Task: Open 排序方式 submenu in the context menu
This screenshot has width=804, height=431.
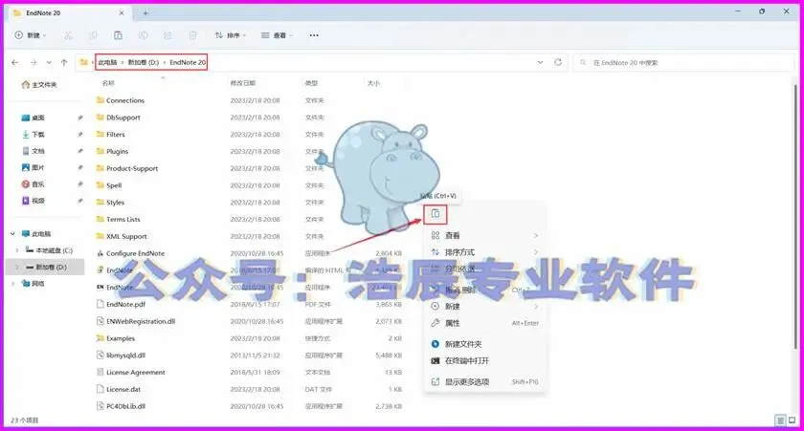Action: [x=484, y=252]
